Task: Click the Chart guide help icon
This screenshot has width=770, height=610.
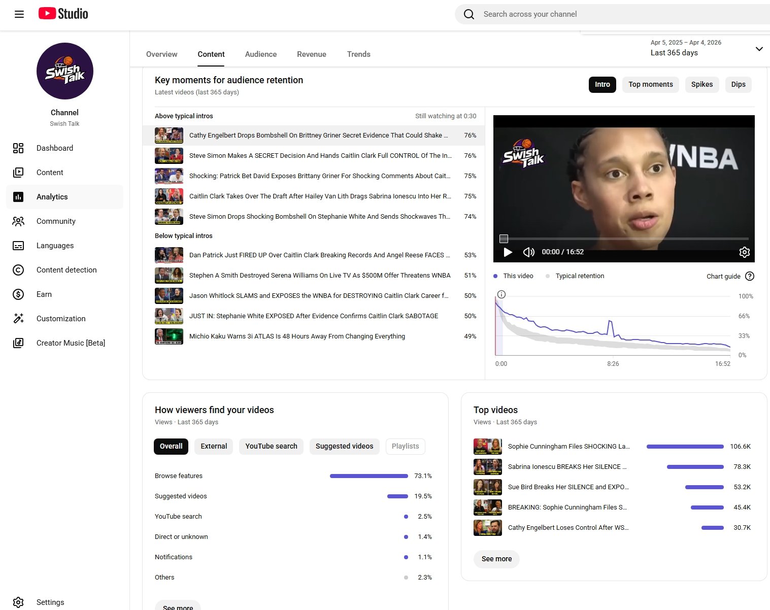Action: click(x=750, y=276)
